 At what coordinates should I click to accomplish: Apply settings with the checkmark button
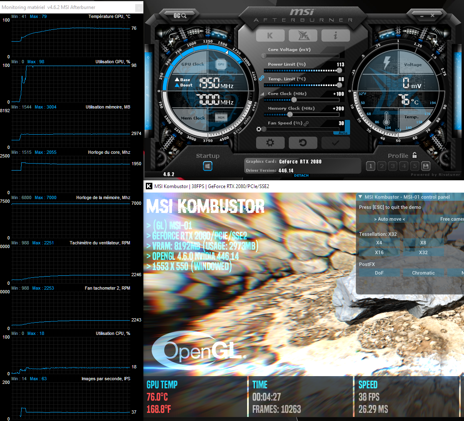tap(336, 143)
